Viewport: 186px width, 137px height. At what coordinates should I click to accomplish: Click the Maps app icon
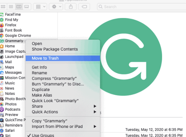coord(2,67)
